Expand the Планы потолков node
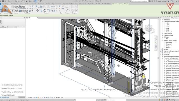 pyautogui.click(x=162, y=35)
